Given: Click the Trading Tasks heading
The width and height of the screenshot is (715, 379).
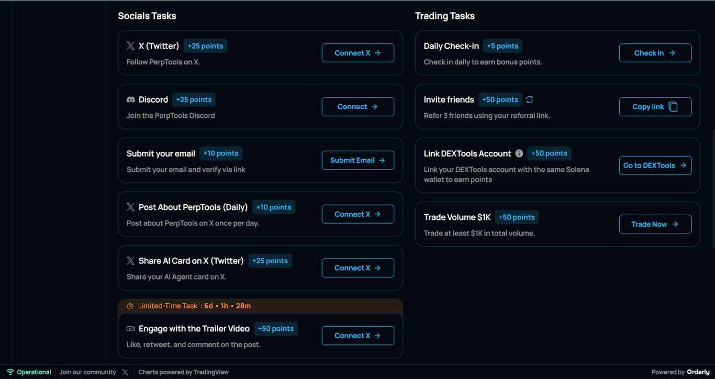Looking at the screenshot, I should [x=445, y=16].
